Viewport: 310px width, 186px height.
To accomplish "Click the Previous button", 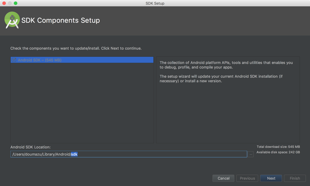I will click(247, 178).
